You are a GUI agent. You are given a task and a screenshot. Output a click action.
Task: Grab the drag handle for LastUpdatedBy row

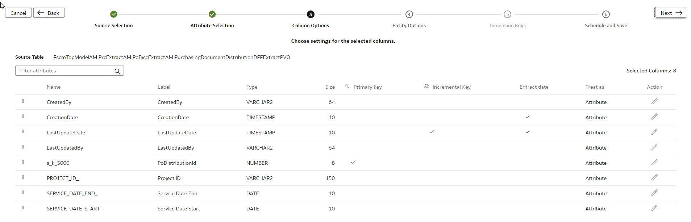point(23,147)
